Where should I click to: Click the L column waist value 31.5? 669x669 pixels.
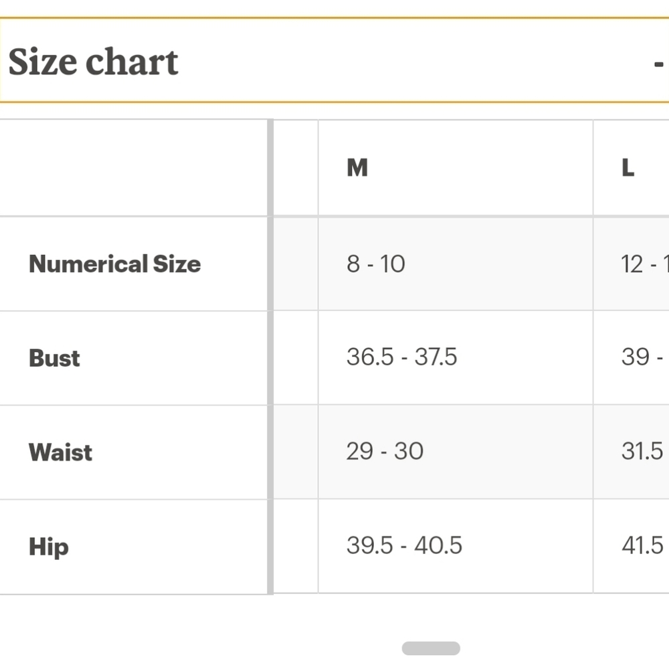click(642, 451)
